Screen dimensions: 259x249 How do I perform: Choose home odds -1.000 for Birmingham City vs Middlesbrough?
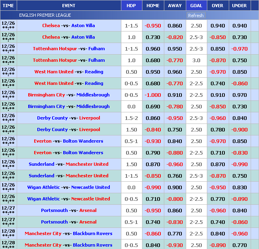pos(153,95)
